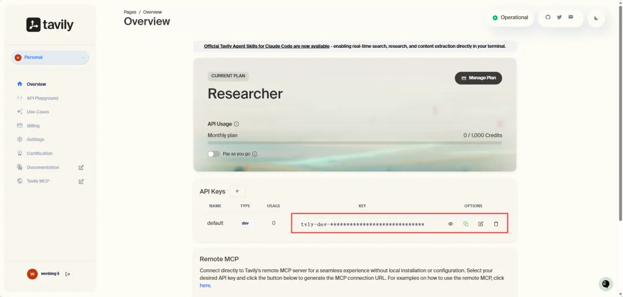
Task: Click the 'CURRENT PLAN' label
Action: coord(228,76)
